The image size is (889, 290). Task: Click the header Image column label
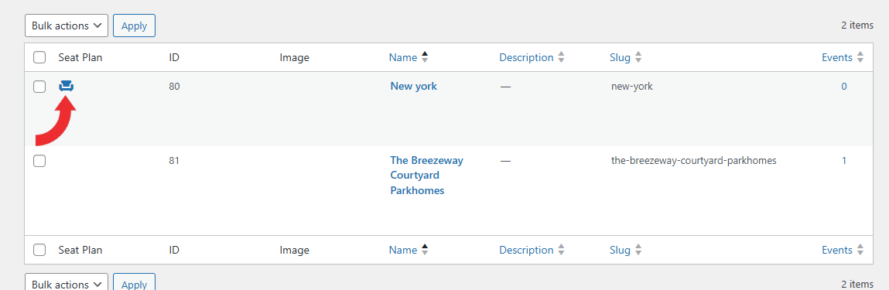coord(295,57)
